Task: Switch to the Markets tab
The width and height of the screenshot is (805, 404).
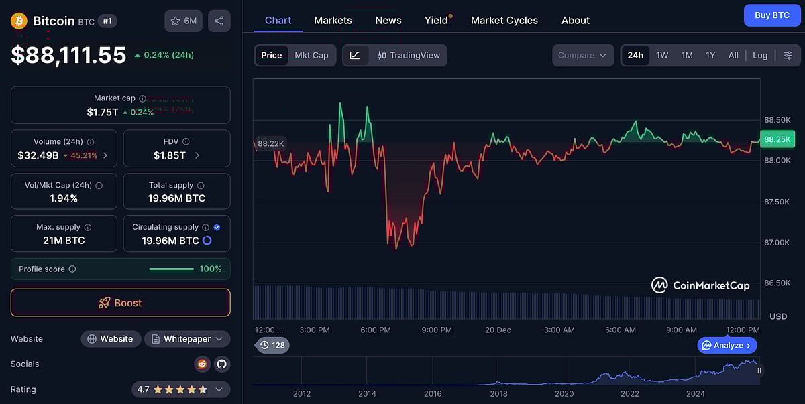Action: [333, 20]
